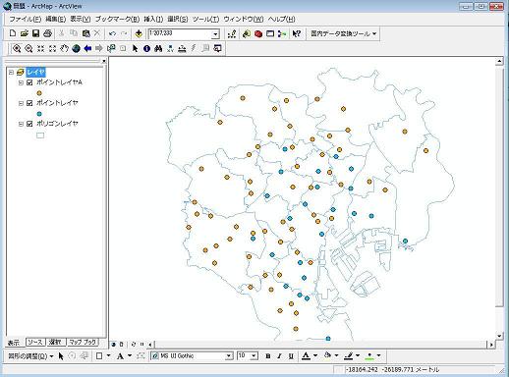Switch to the 選択 tab in table of contents

pos(55,343)
